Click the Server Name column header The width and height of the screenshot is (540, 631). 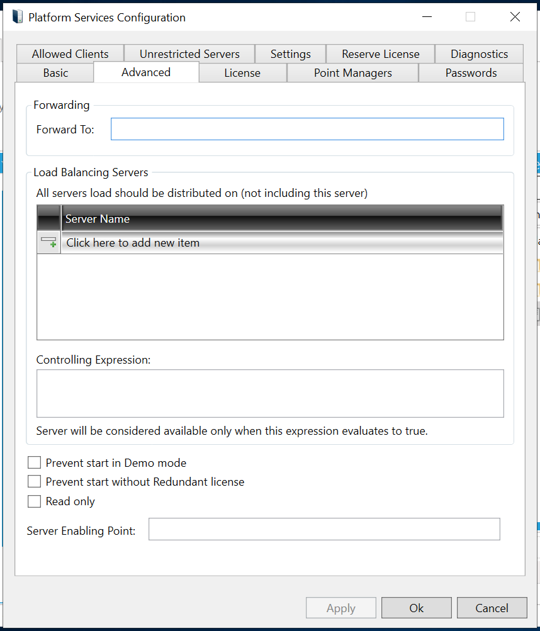tap(282, 219)
